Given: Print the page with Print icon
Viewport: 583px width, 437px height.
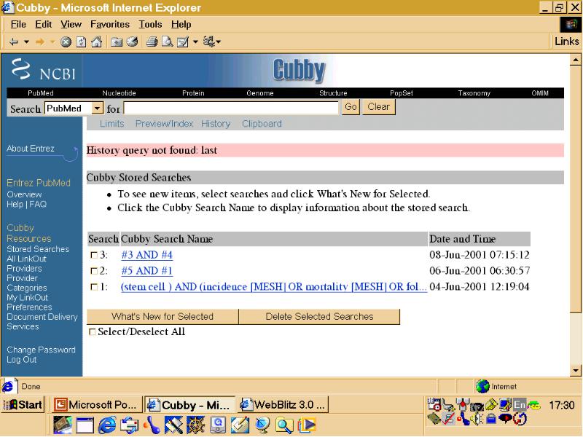Looking at the screenshot, I should (152, 42).
